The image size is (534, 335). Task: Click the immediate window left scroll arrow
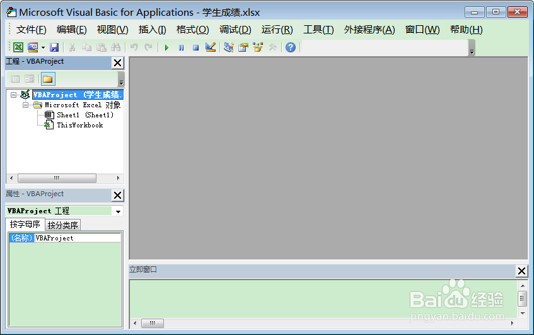[x=135, y=323]
